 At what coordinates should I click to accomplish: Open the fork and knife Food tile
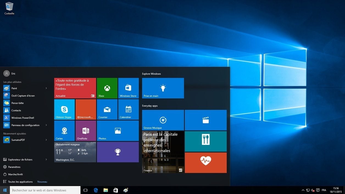[206, 141]
